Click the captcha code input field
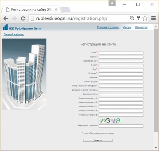The height and width of the screenshot is (151, 159). pyautogui.click(x=121, y=126)
